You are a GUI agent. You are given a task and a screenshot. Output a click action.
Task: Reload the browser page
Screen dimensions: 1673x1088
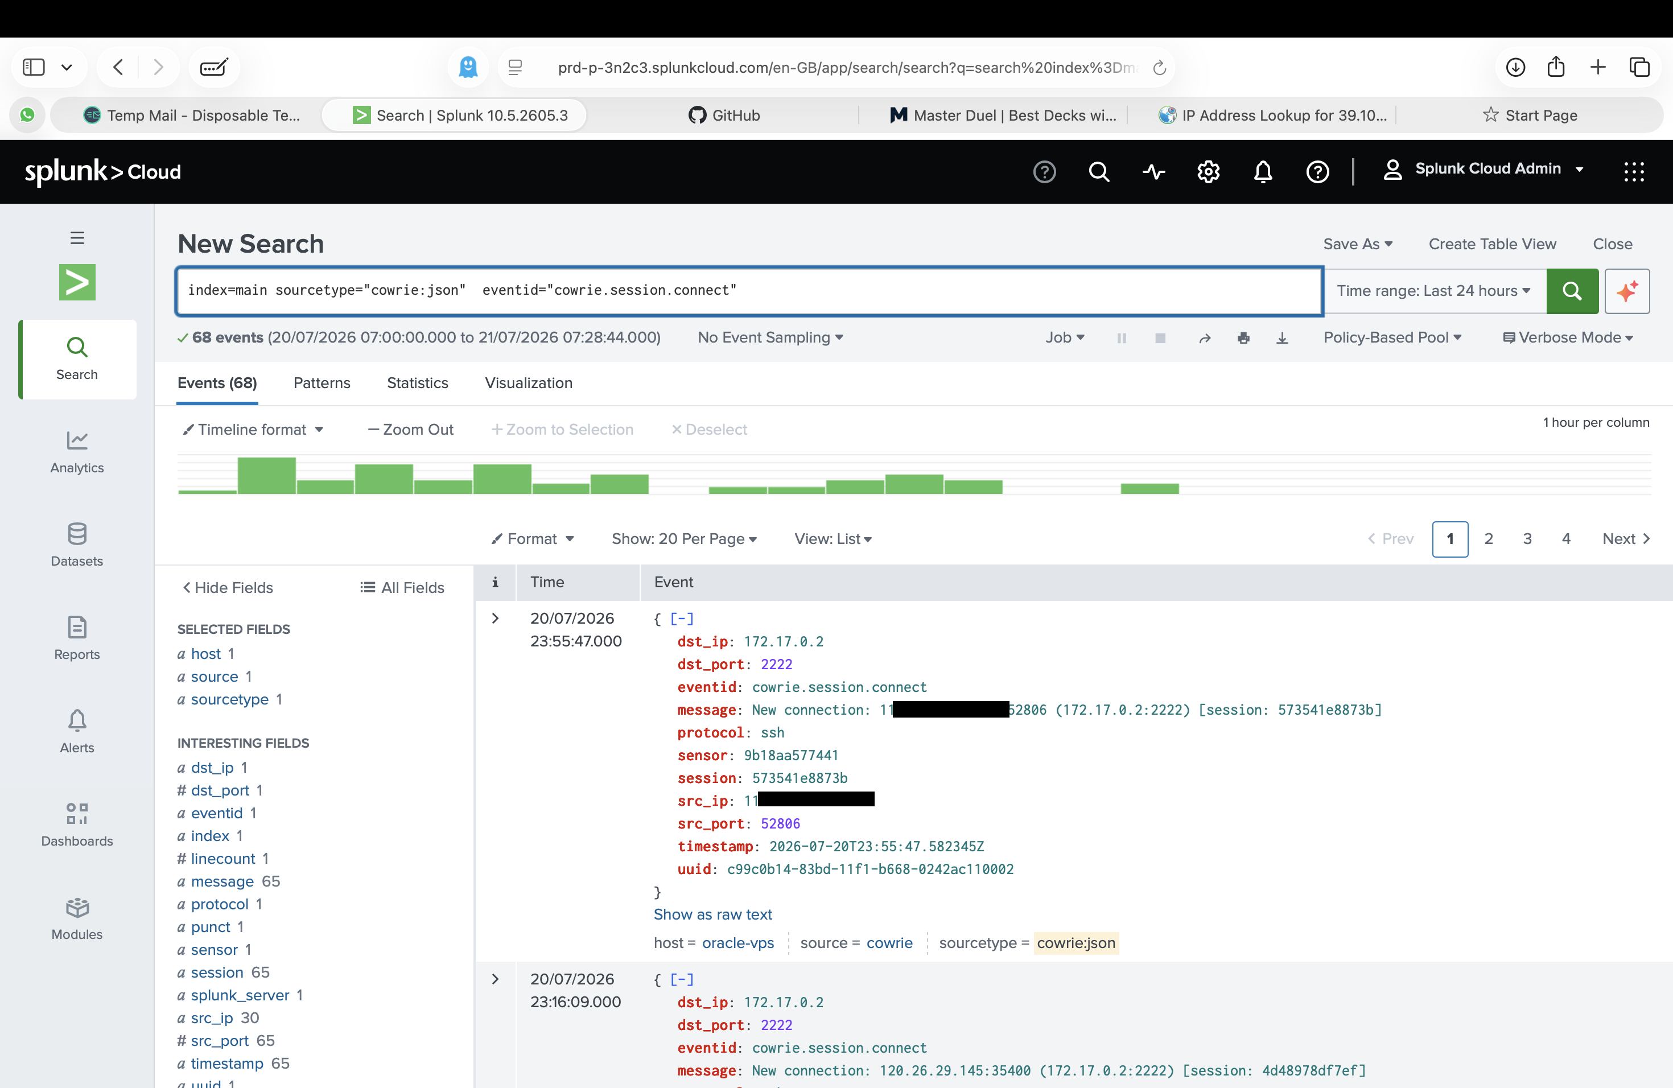[1160, 68]
